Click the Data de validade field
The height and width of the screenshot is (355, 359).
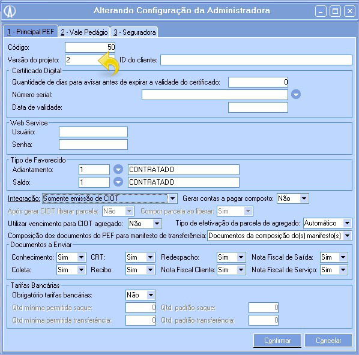pyautogui.click(x=258, y=107)
